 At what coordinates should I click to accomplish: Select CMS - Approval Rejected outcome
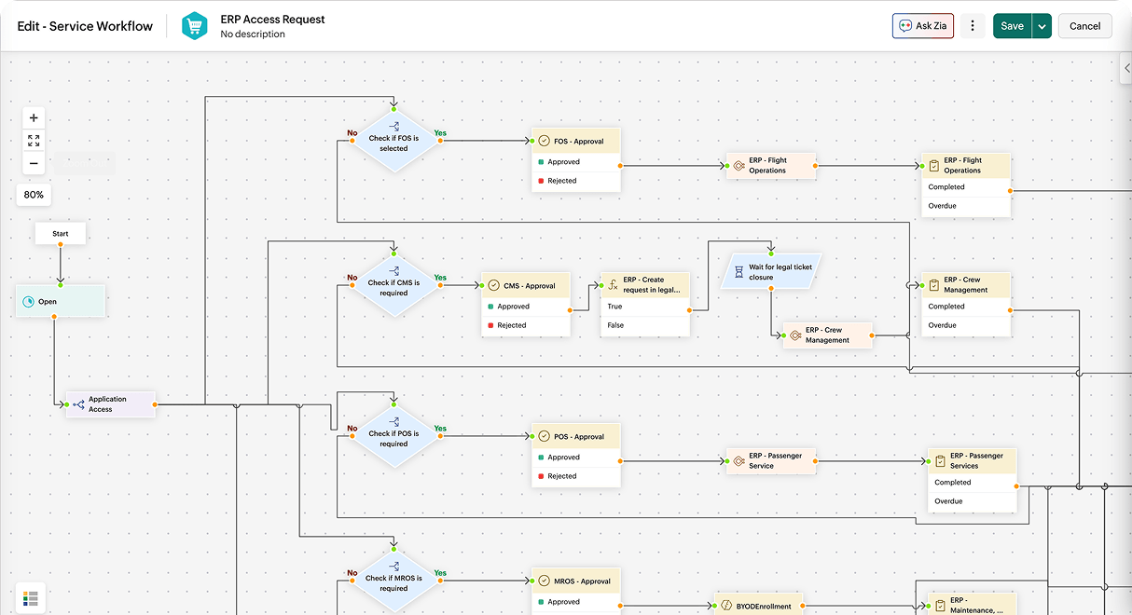pyautogui.click(x=525, y=325)
